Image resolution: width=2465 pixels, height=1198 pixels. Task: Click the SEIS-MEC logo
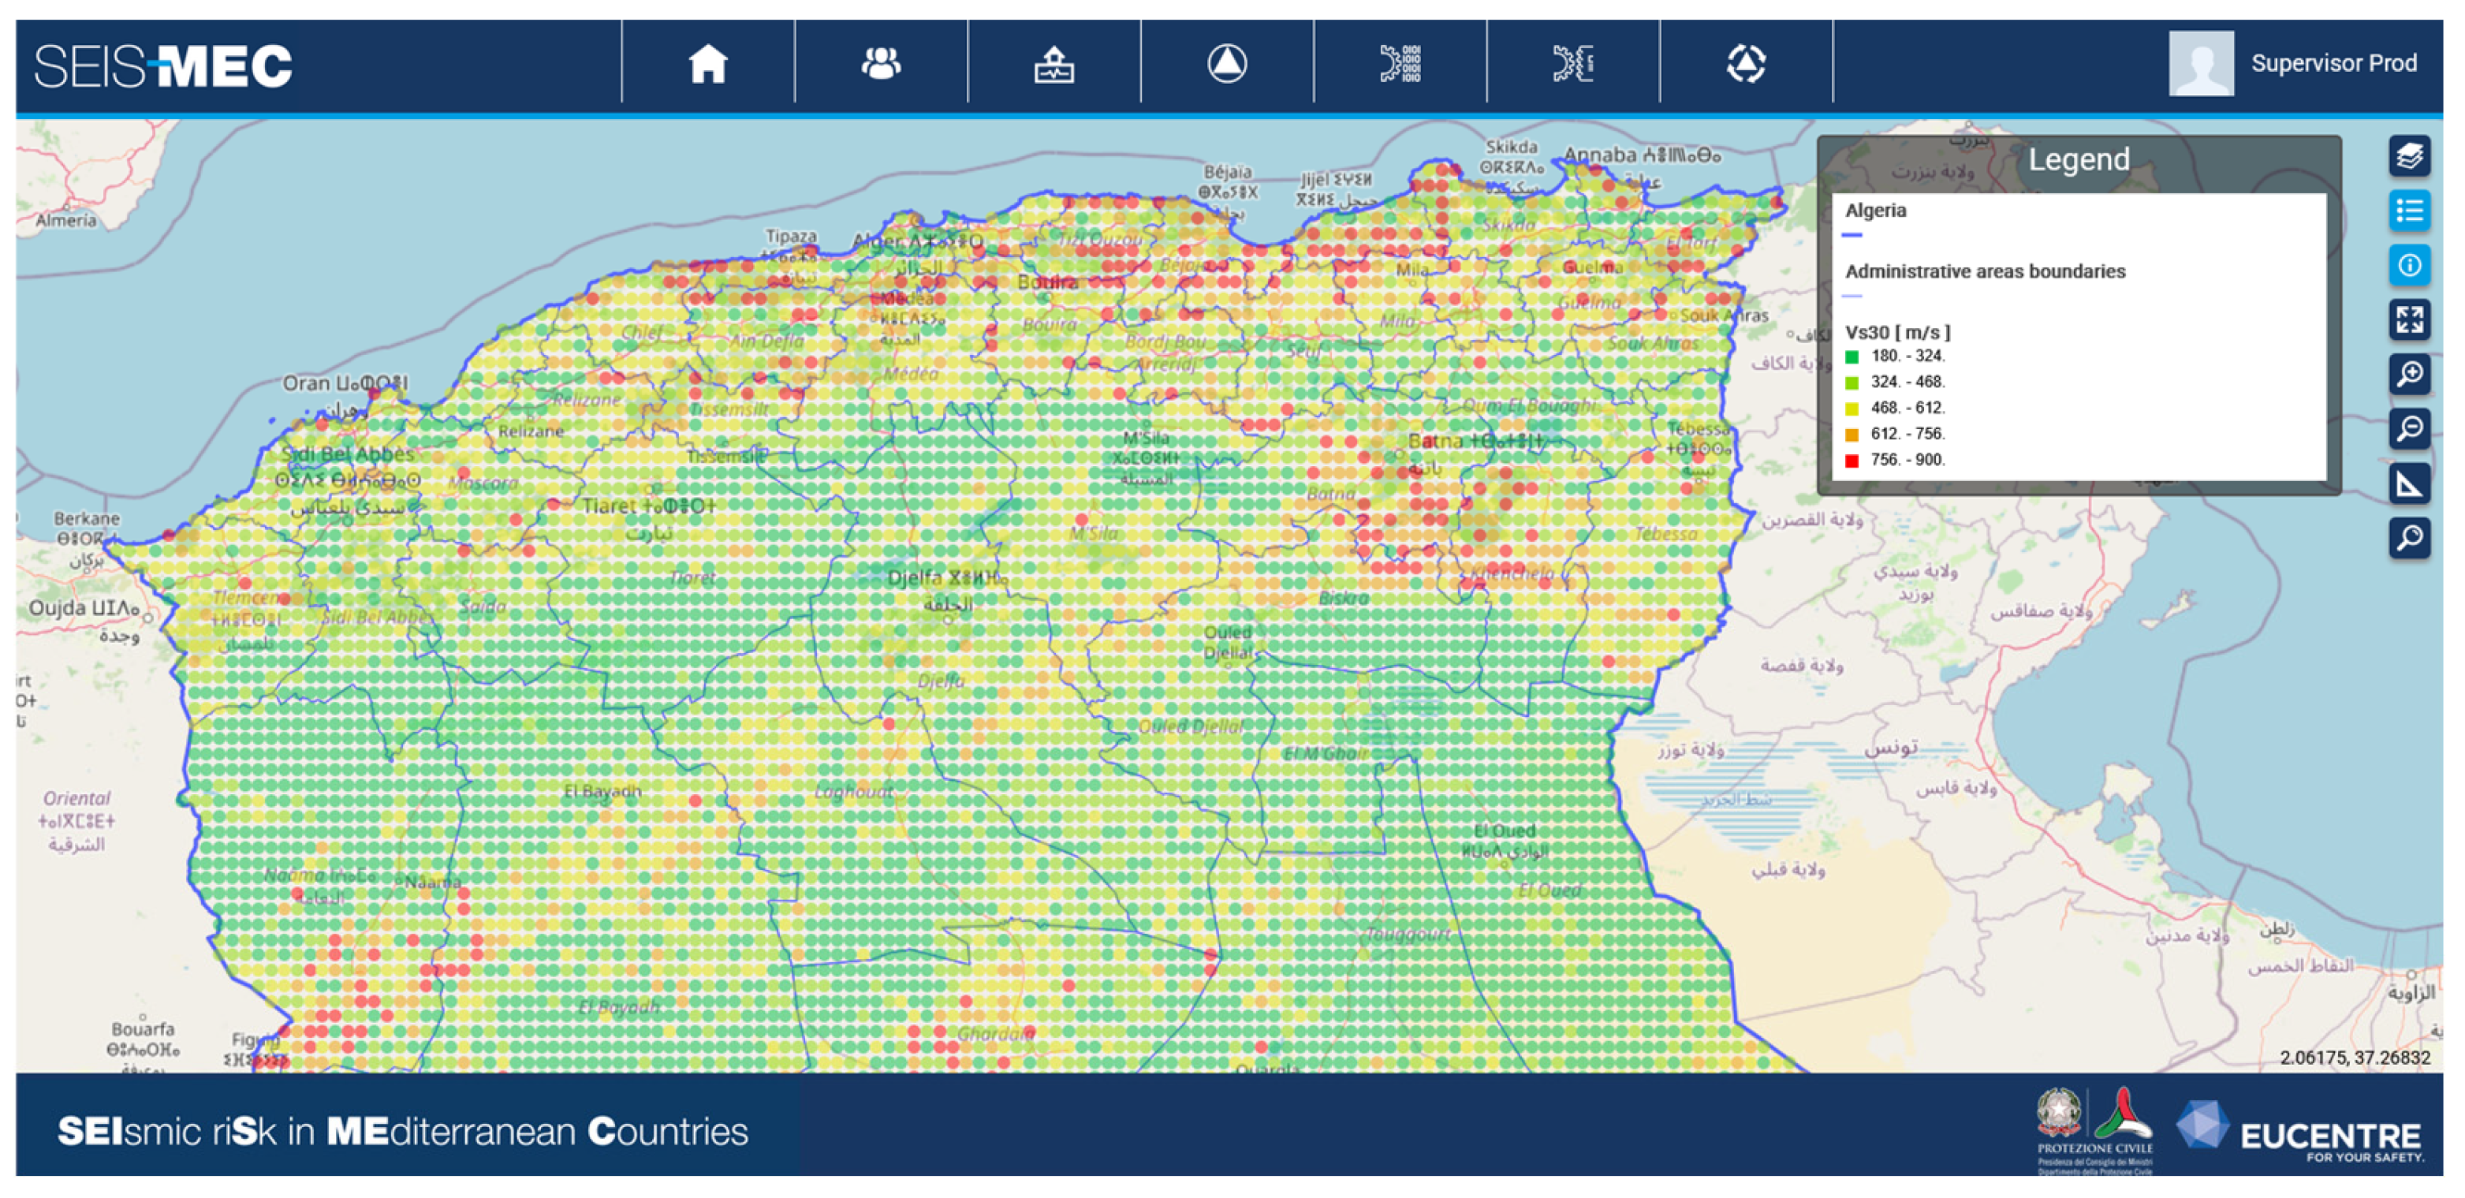tap(164, 65)
